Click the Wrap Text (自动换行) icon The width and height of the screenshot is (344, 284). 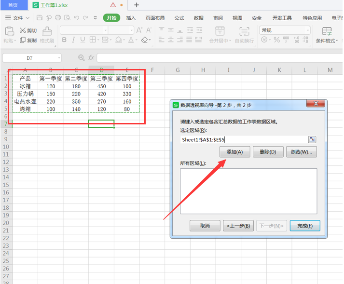point(244,31)
